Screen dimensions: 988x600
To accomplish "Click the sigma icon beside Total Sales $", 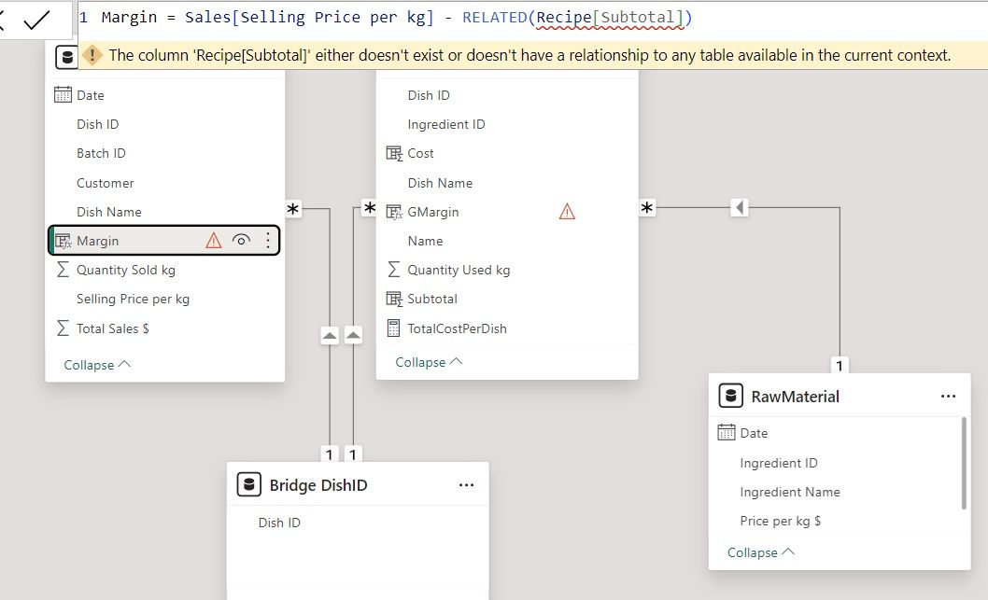I will (63, 328).
